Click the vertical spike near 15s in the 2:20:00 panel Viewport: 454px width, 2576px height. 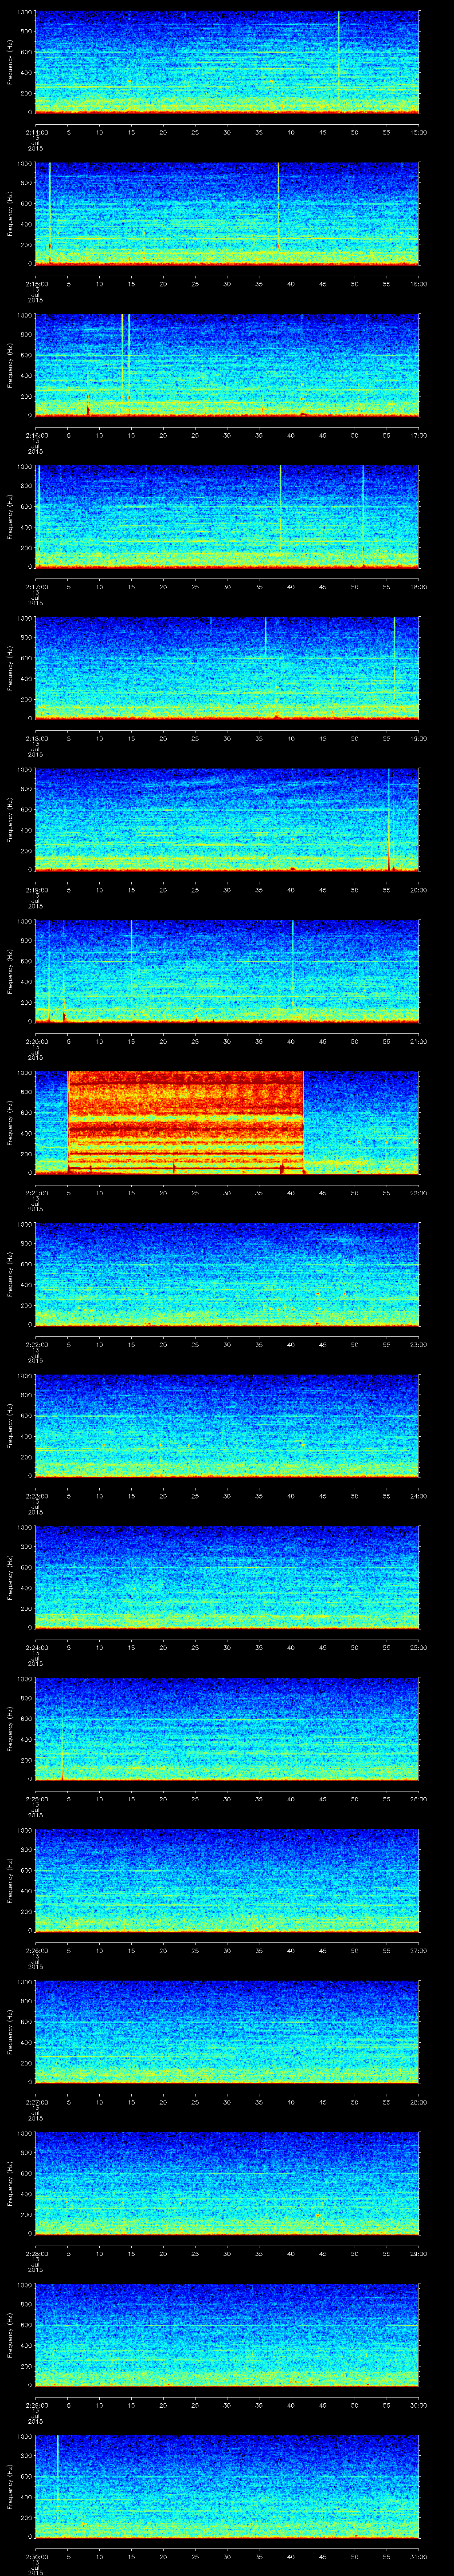click(x=131, y=945)
